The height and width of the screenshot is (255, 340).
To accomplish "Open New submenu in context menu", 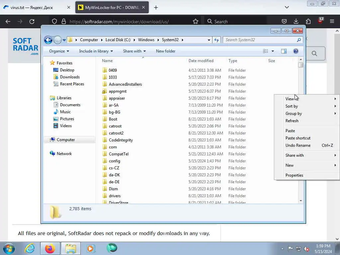I will tap(306, 165).
